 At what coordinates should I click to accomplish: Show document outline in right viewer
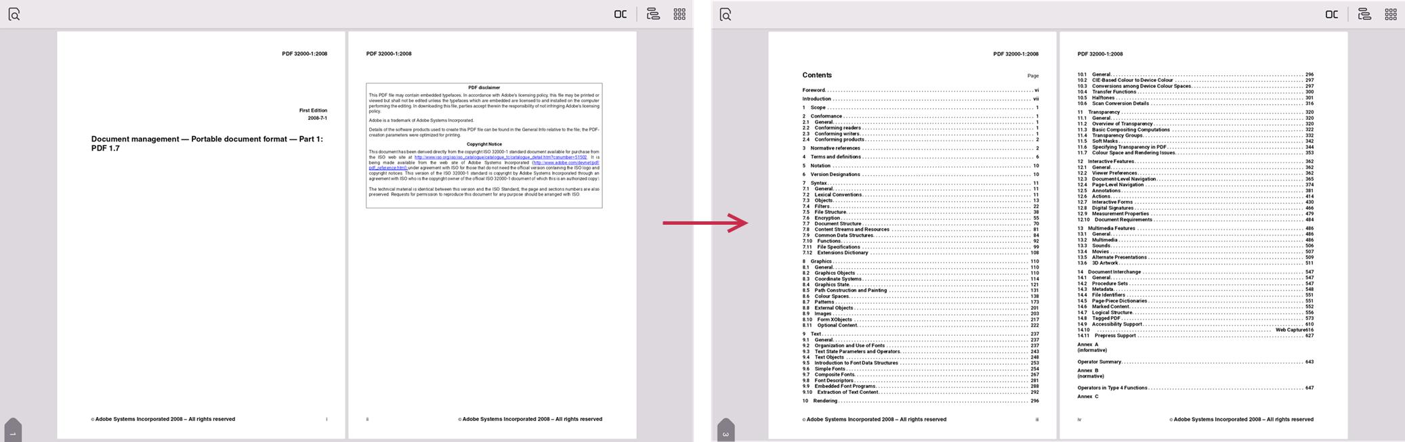pyautogui.click(x=1364, y=14)
